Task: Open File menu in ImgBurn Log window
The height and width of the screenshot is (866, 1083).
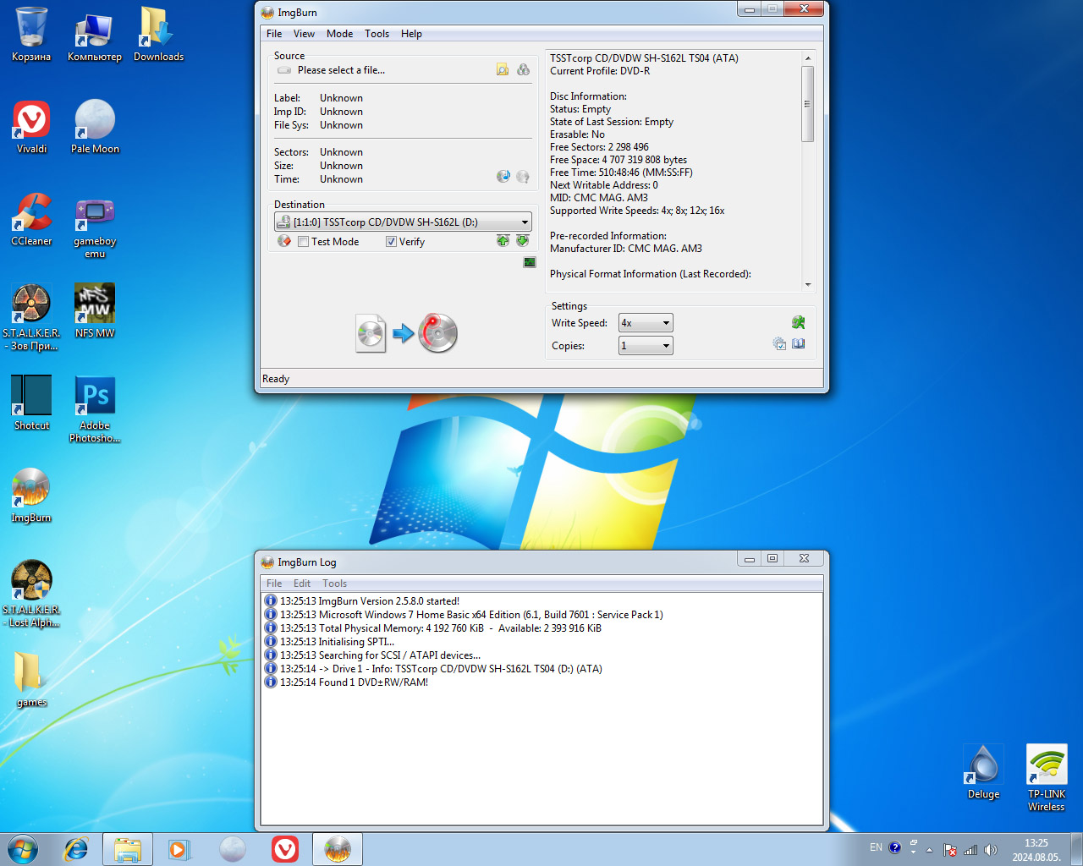Action: click(x=274, y=584)
